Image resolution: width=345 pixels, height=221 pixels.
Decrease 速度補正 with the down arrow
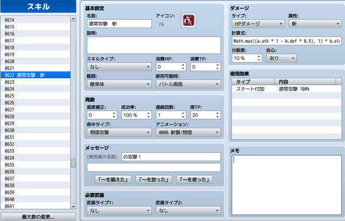click(x=114, y=117)
